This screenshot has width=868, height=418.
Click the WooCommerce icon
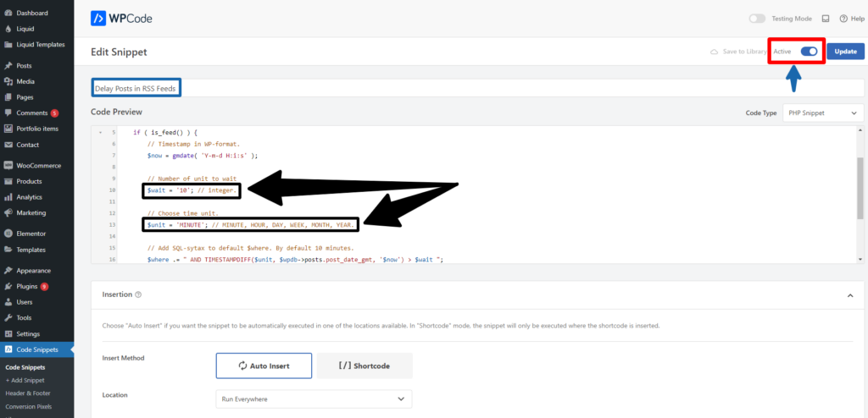tap(8, 165)
